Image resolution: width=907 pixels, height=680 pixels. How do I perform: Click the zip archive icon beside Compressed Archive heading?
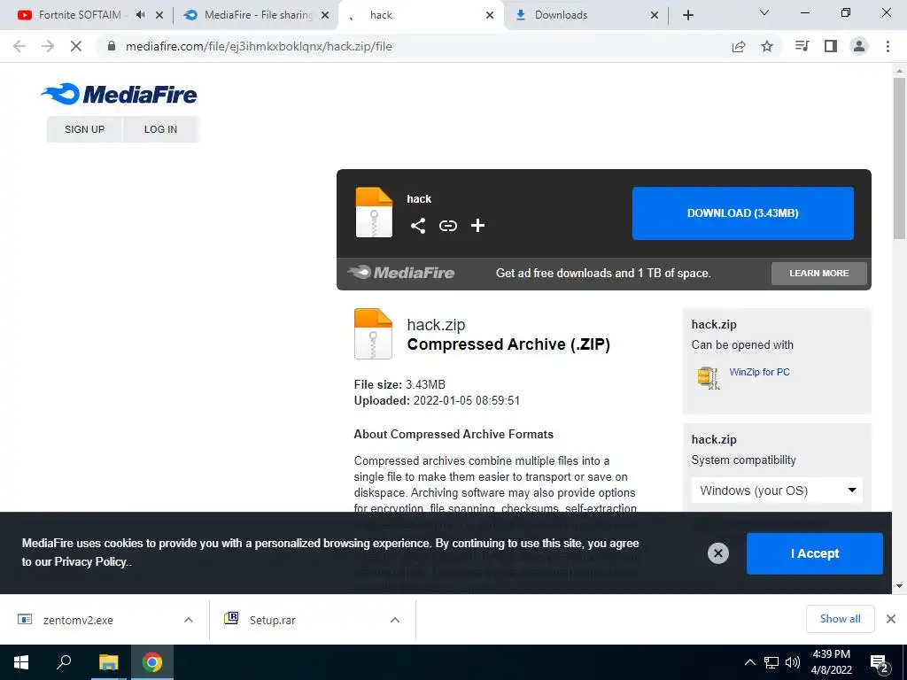click(x=373, y=334)
